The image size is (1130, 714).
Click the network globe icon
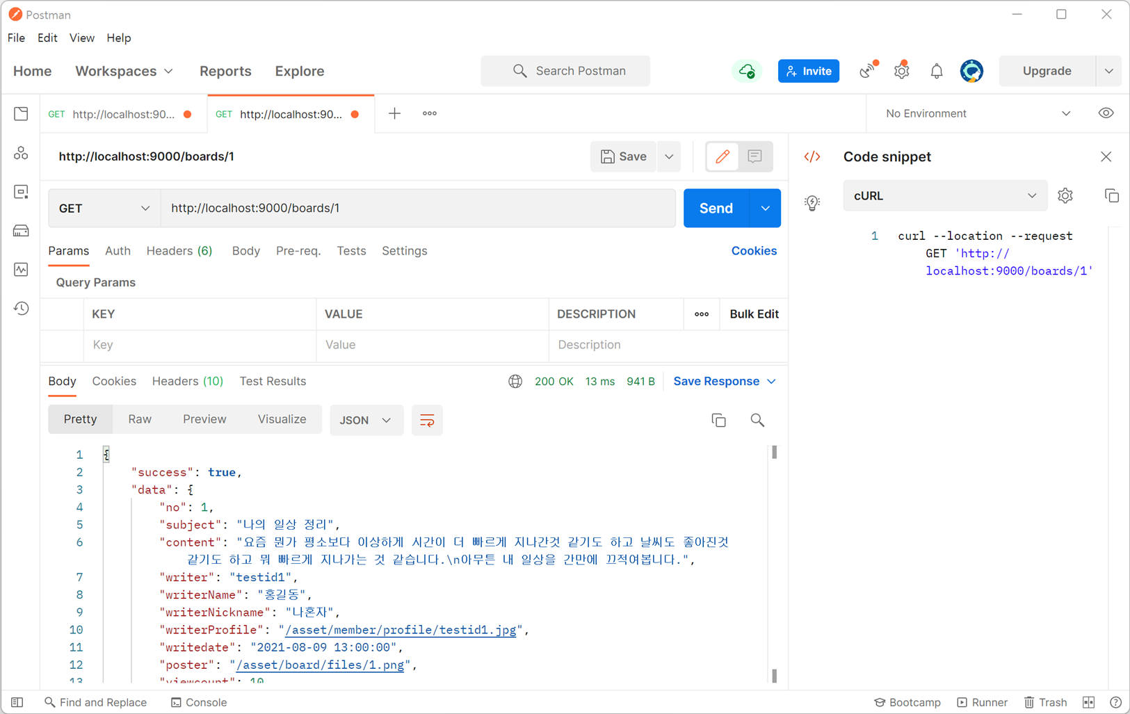tap(515, 381)
